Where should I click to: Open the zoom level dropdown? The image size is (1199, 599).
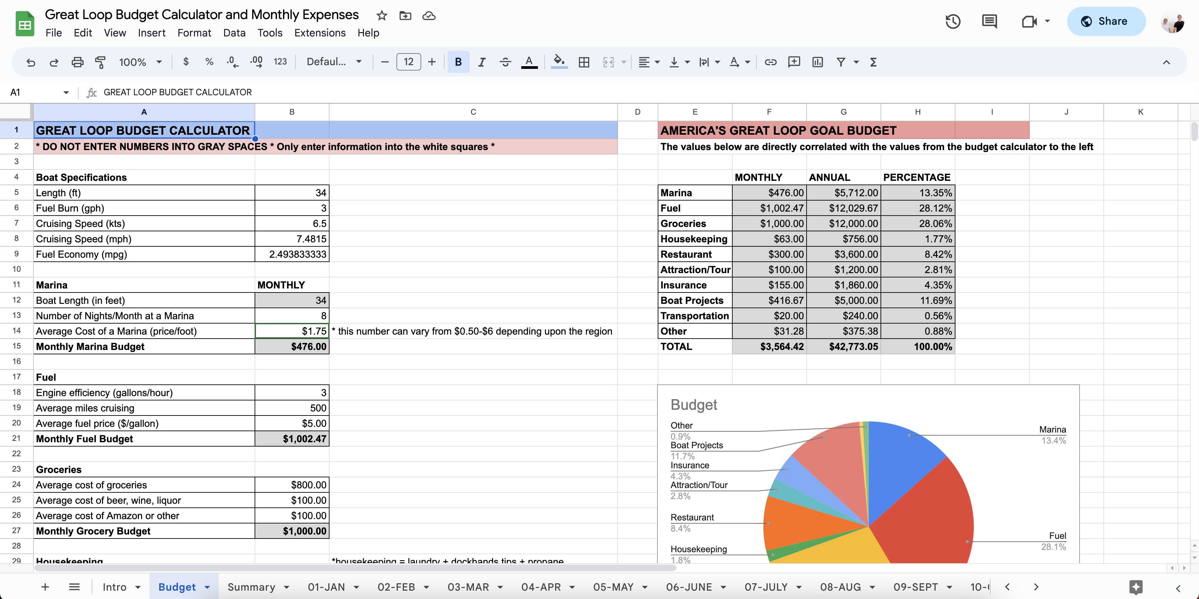(x=140, y=62)
